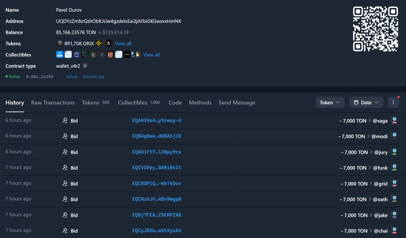Open the three-dot more options menu

393,102
